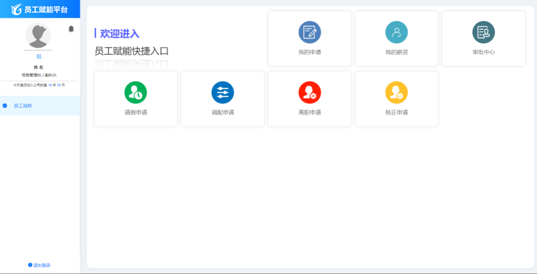Click the 信息管理科 / 副科长 department text
Image resolution: width=537 pixels, height=274 pixels.
pos(39,75)
